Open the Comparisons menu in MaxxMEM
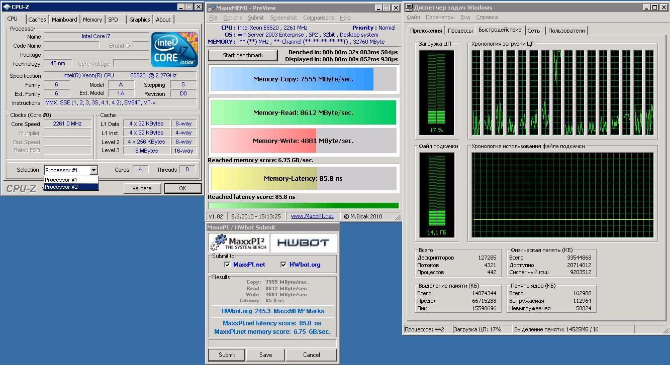This screenshot has height=365, width=670. click(x=318, y=18)
